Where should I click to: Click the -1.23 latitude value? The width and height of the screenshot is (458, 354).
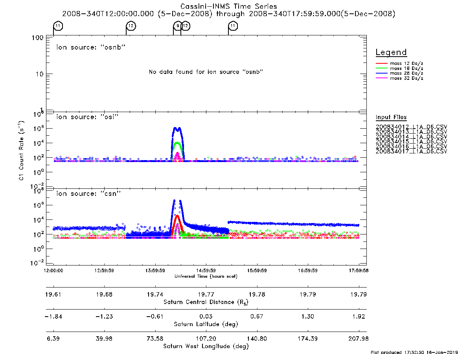pos(104,317)
